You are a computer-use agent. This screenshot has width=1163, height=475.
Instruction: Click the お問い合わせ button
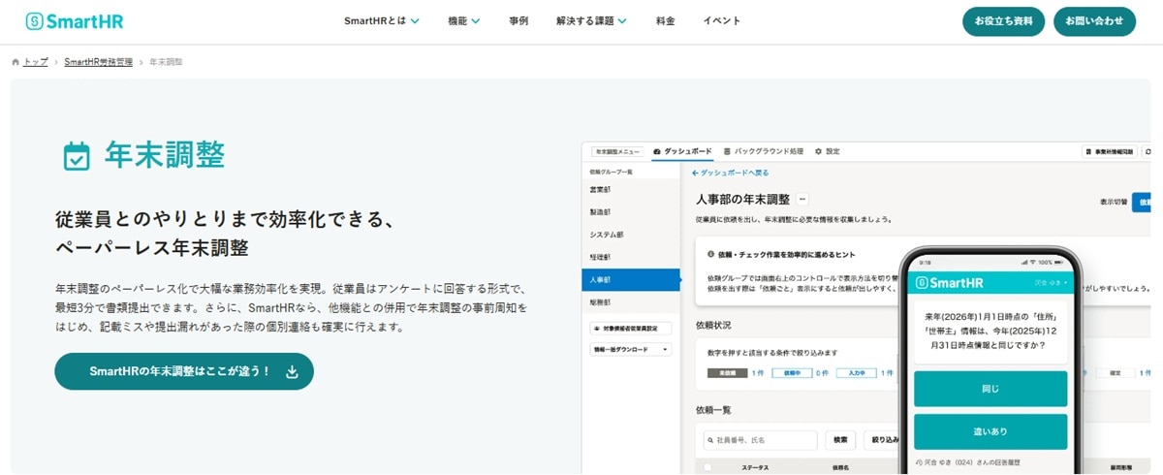(1094, 21)
